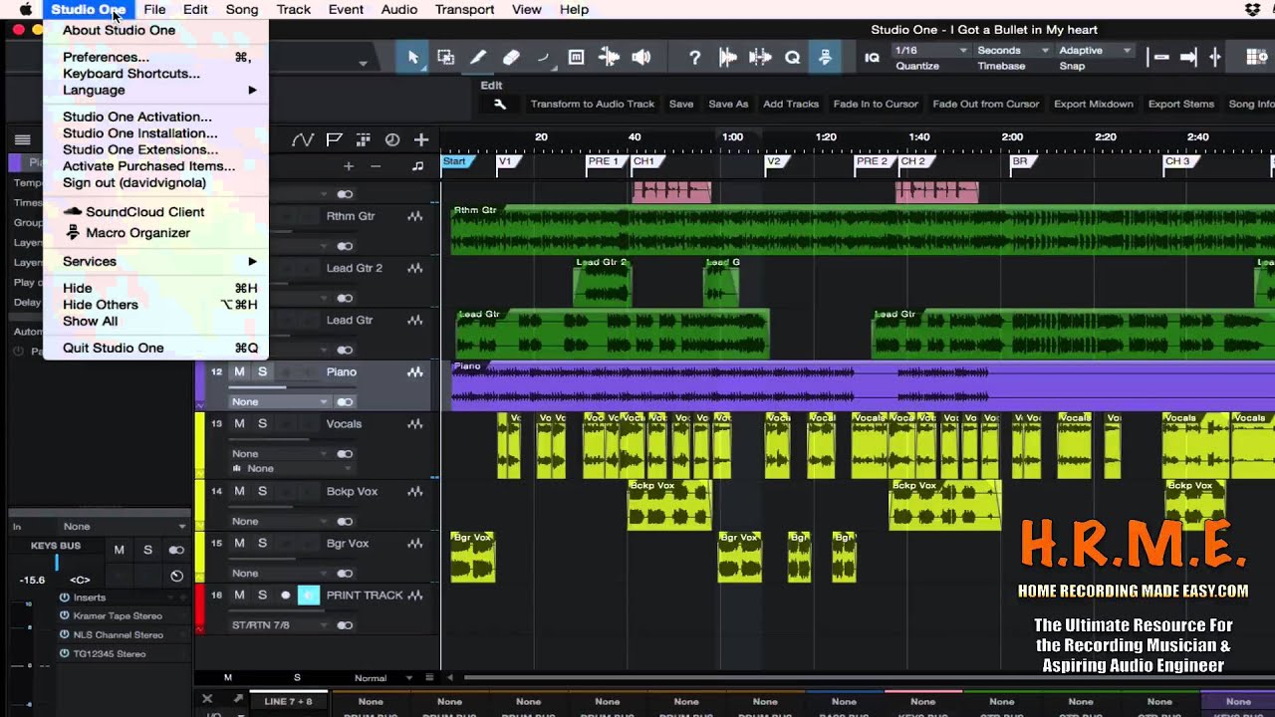Jump to the CH 1 marker
The image size is (1275, 717).
(642, 161)
